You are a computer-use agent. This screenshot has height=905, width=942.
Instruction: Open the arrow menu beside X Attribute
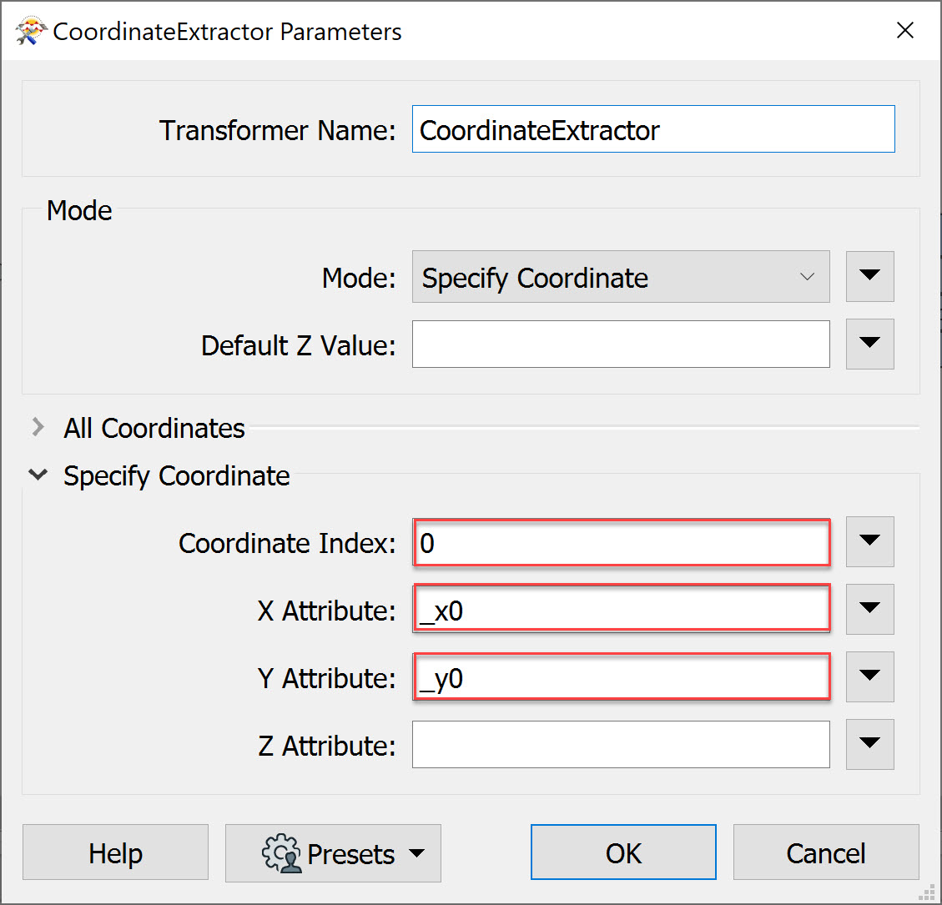point(869,609)
